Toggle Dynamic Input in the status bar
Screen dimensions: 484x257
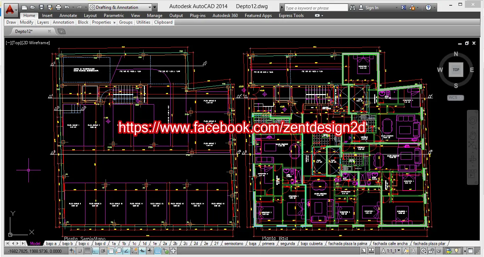pos(142,251)
